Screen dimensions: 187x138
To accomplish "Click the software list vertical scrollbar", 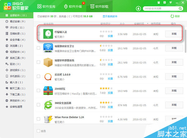I will [x=185, y=41].
